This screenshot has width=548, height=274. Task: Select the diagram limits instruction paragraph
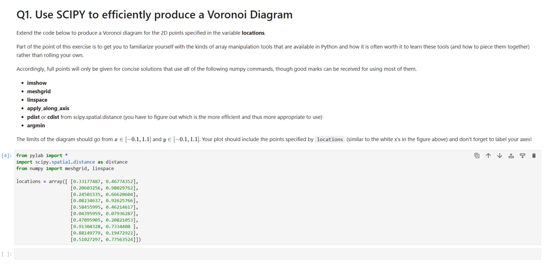[x=234, y=139]
